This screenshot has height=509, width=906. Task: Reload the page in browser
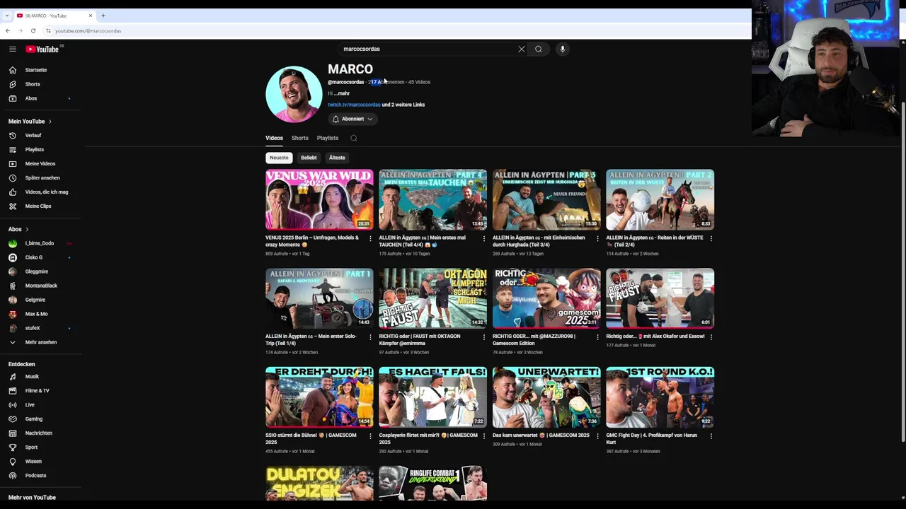tap(33, 30)
